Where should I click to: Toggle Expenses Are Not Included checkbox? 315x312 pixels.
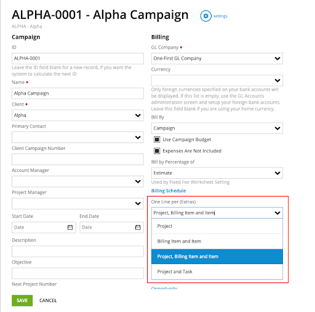click(157, 151)
